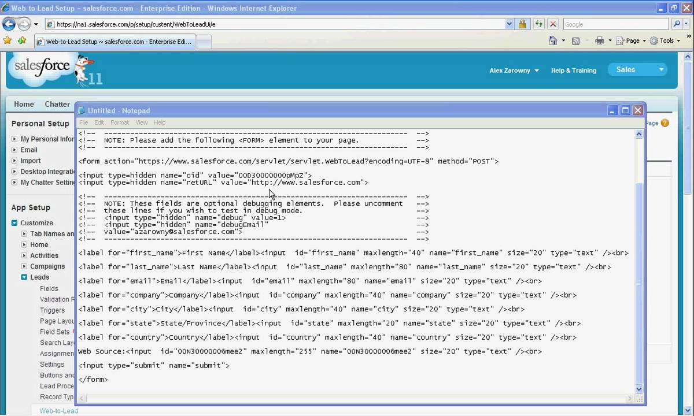Close the Notepad window
The width and height of the screenshot is (694, 416).
(638, 110)
